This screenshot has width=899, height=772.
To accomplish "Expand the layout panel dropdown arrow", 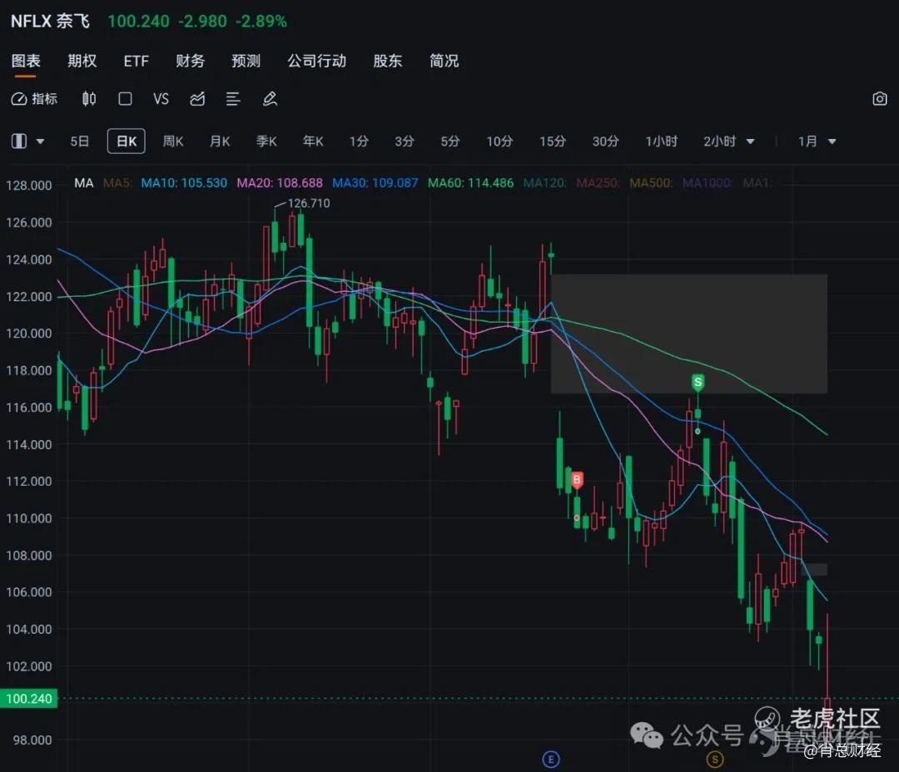I will click(x=40, y=141).
